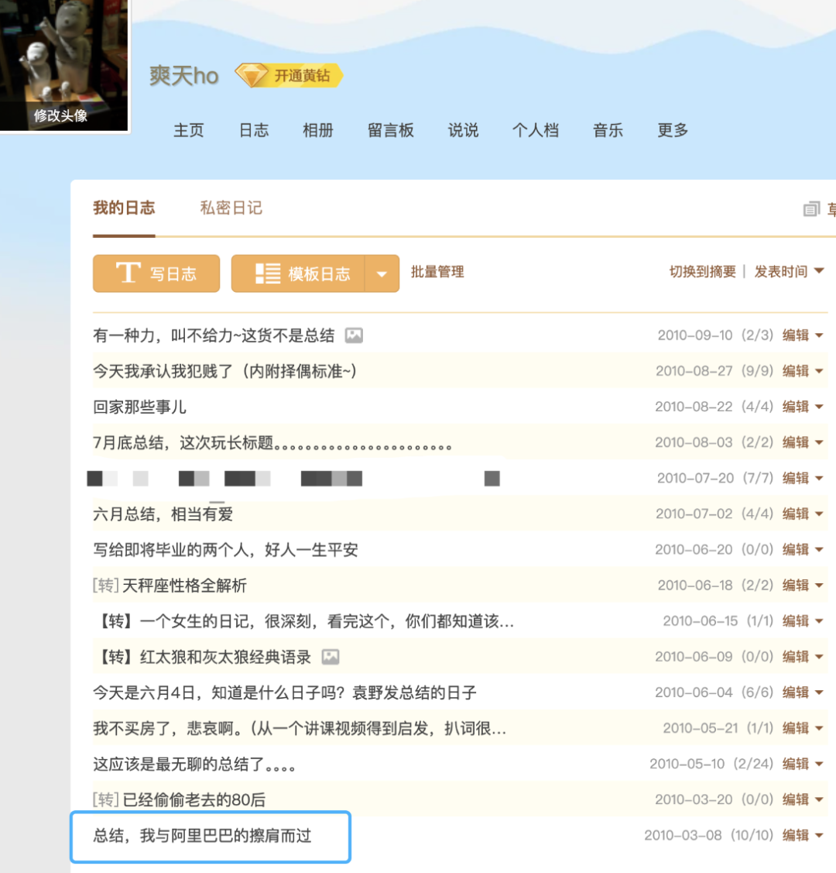Expand the 模板日志 dropdown arrow
This screenshot has height=873, width=836.
pos(382,273)
